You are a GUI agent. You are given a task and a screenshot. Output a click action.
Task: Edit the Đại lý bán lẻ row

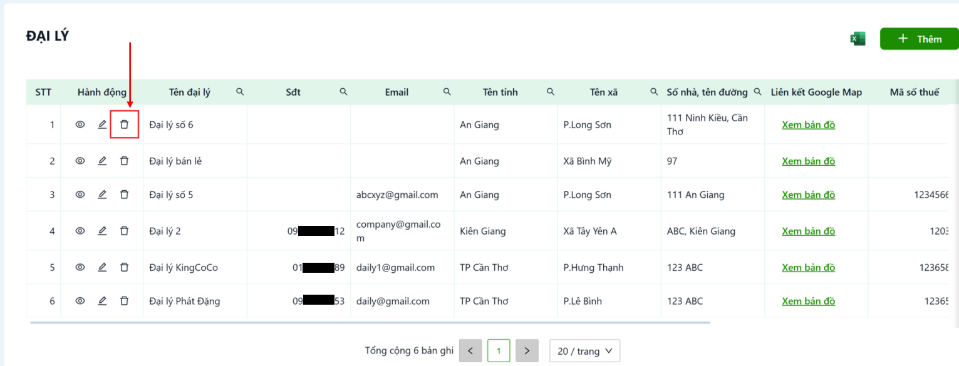click(x=102, y=161)
